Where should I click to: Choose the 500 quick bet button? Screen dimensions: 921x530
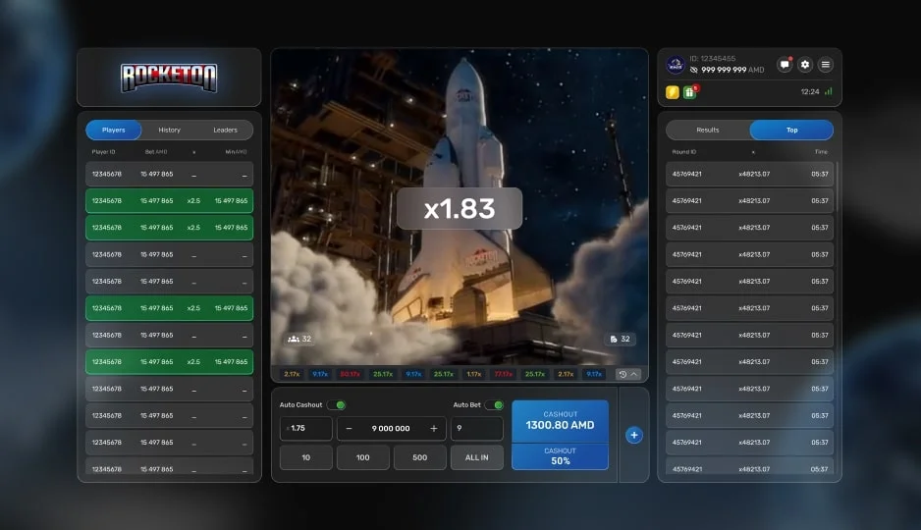click(x=420, y=457)
